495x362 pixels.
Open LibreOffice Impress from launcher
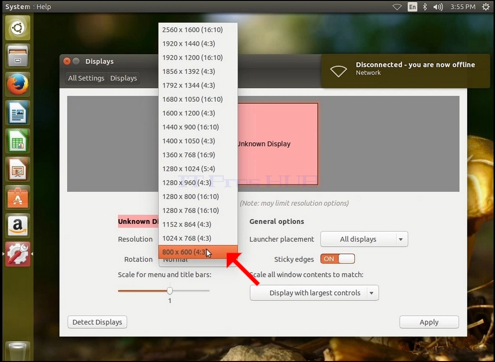(18, 169)
